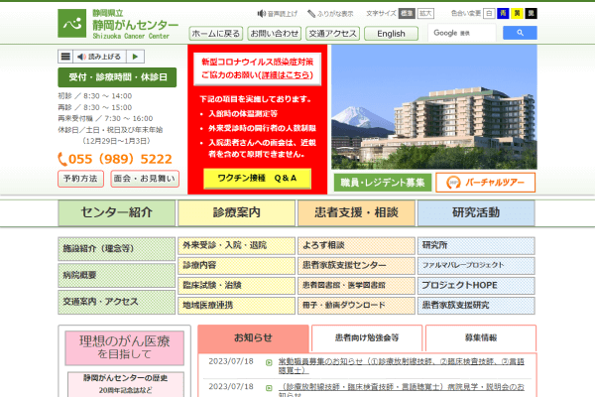The image size is (595, 397).
Task: Choose the white 白 color scheme
Action: [489, 14]
